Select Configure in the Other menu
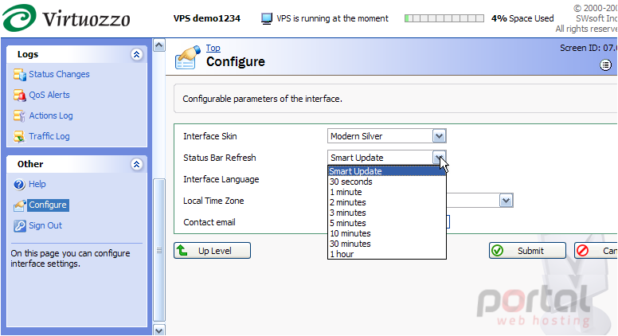 [48, 205]
